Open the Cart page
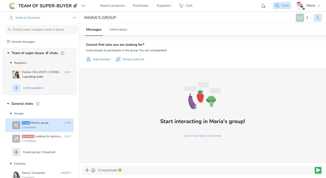Viewport: 326px width, 178px height. (x=186, y=6)
